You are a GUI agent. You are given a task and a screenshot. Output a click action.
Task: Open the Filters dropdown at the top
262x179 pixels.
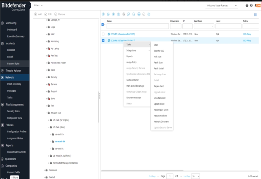(38, 5)
